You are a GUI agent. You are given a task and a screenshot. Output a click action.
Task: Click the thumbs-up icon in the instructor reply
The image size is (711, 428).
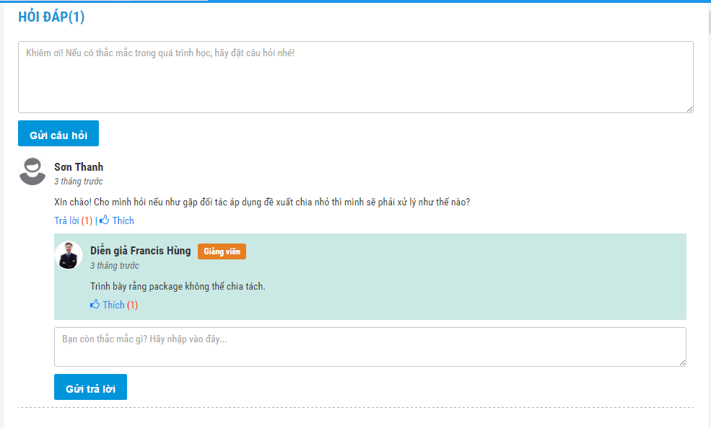coord(95,304)
